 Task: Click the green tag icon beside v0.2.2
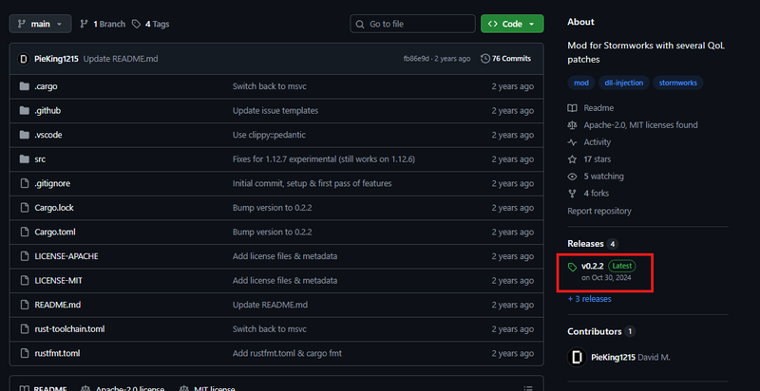(x=573, y=267)
